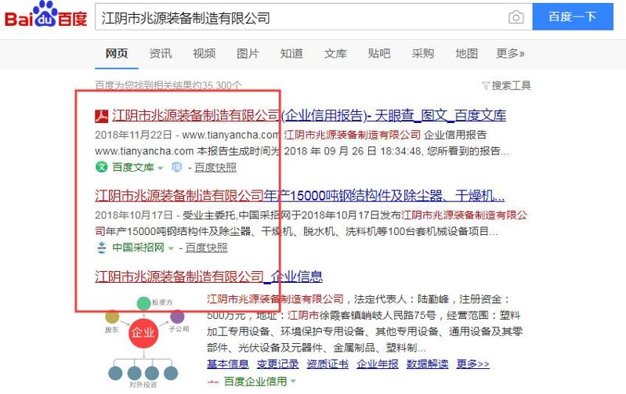The height and width of the screenshot is (394, 626).
Task: Switch to the 文库 tab
Action: 335,53
